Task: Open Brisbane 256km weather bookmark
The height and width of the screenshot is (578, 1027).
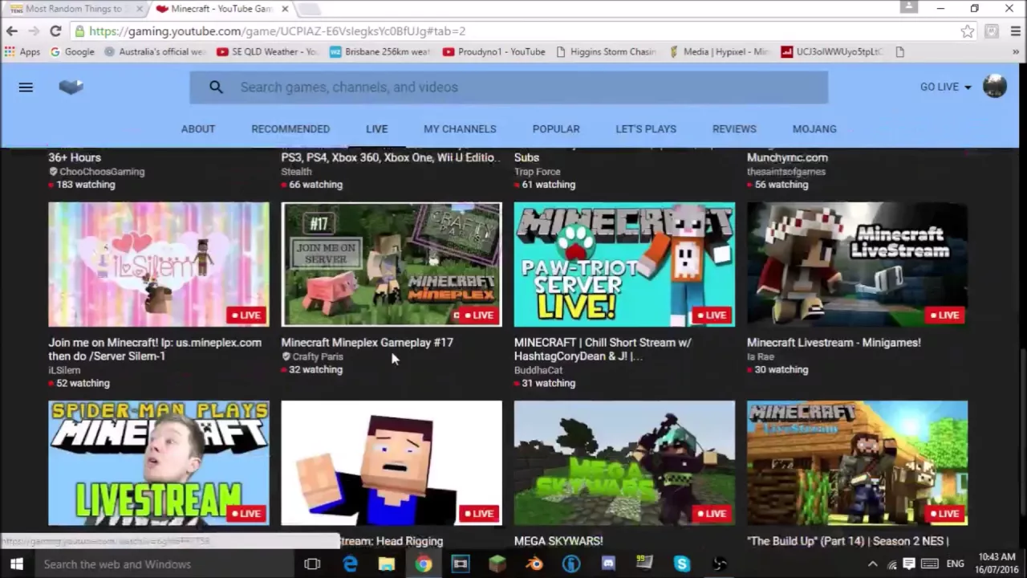Action: pyautogui.click(x=380, y=51)
